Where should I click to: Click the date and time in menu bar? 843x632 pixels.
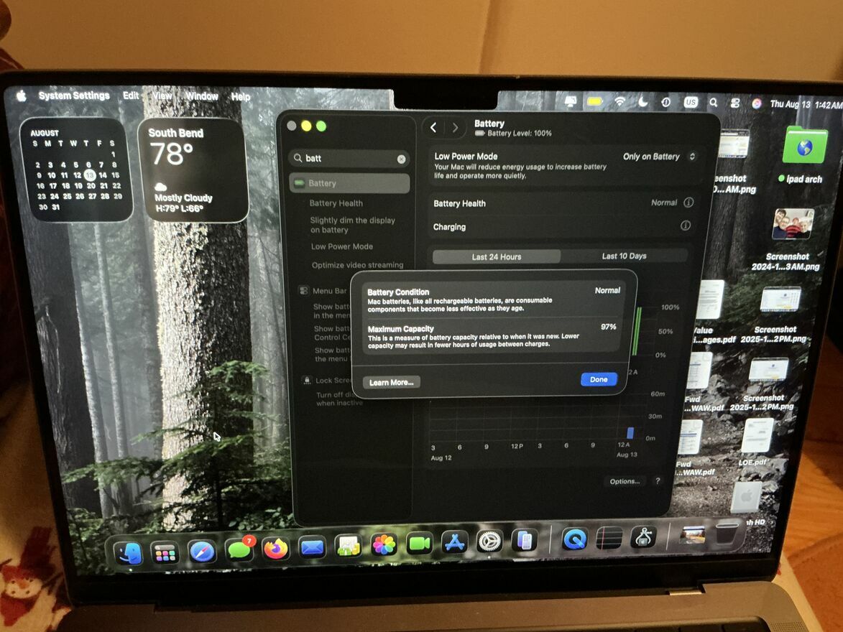tap(806, 105)
